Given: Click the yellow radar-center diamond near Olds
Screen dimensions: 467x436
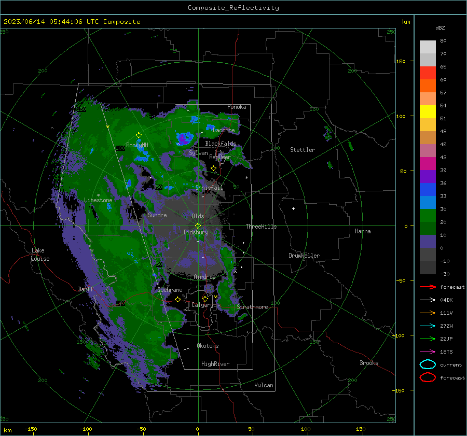Looking at the screenshot, I should click(198, 226).
